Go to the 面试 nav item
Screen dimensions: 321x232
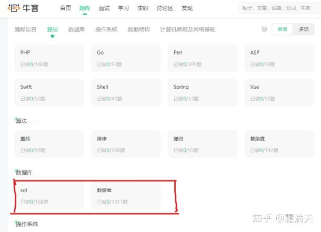[104, 8]
